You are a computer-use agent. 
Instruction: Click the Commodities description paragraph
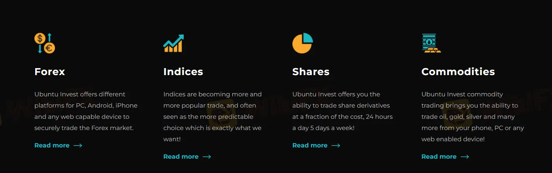pos(472,116)
